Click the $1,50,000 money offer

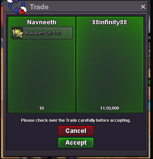[x=110, y=108]
